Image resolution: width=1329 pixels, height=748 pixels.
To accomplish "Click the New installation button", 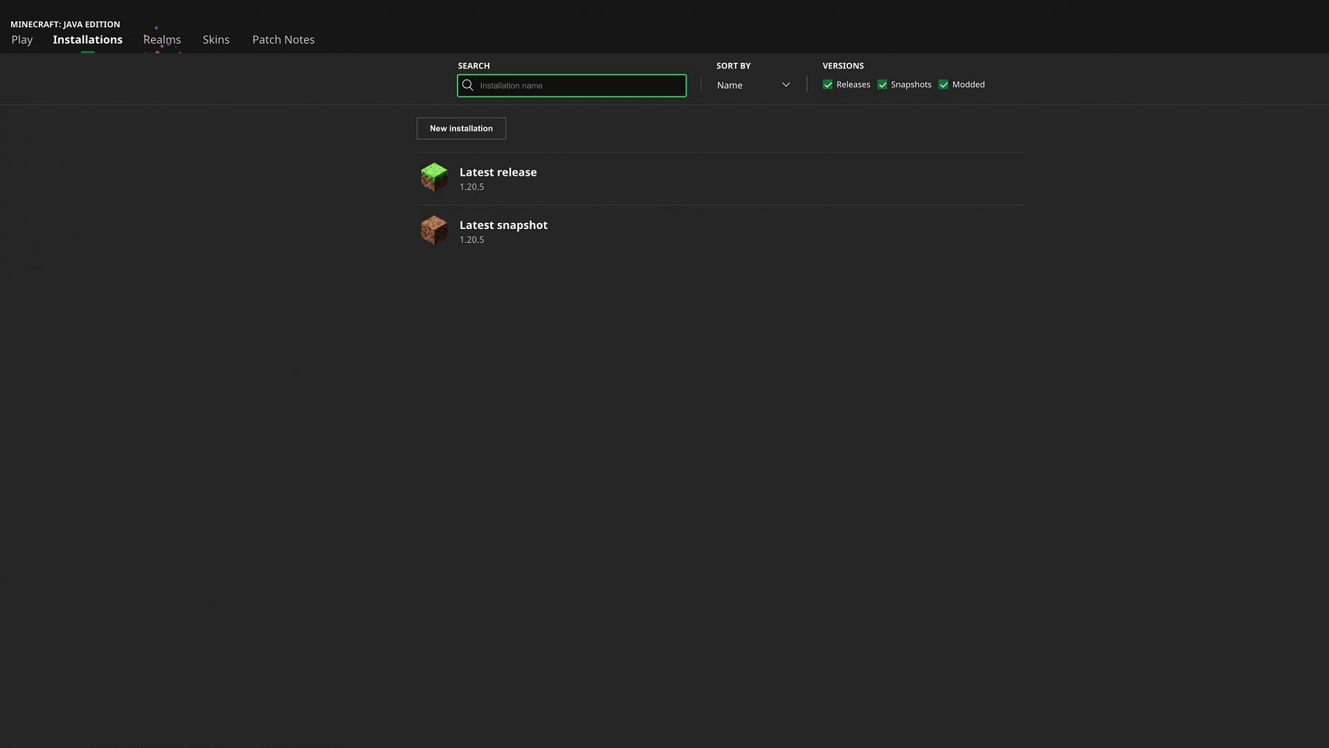I will (461, 128).
